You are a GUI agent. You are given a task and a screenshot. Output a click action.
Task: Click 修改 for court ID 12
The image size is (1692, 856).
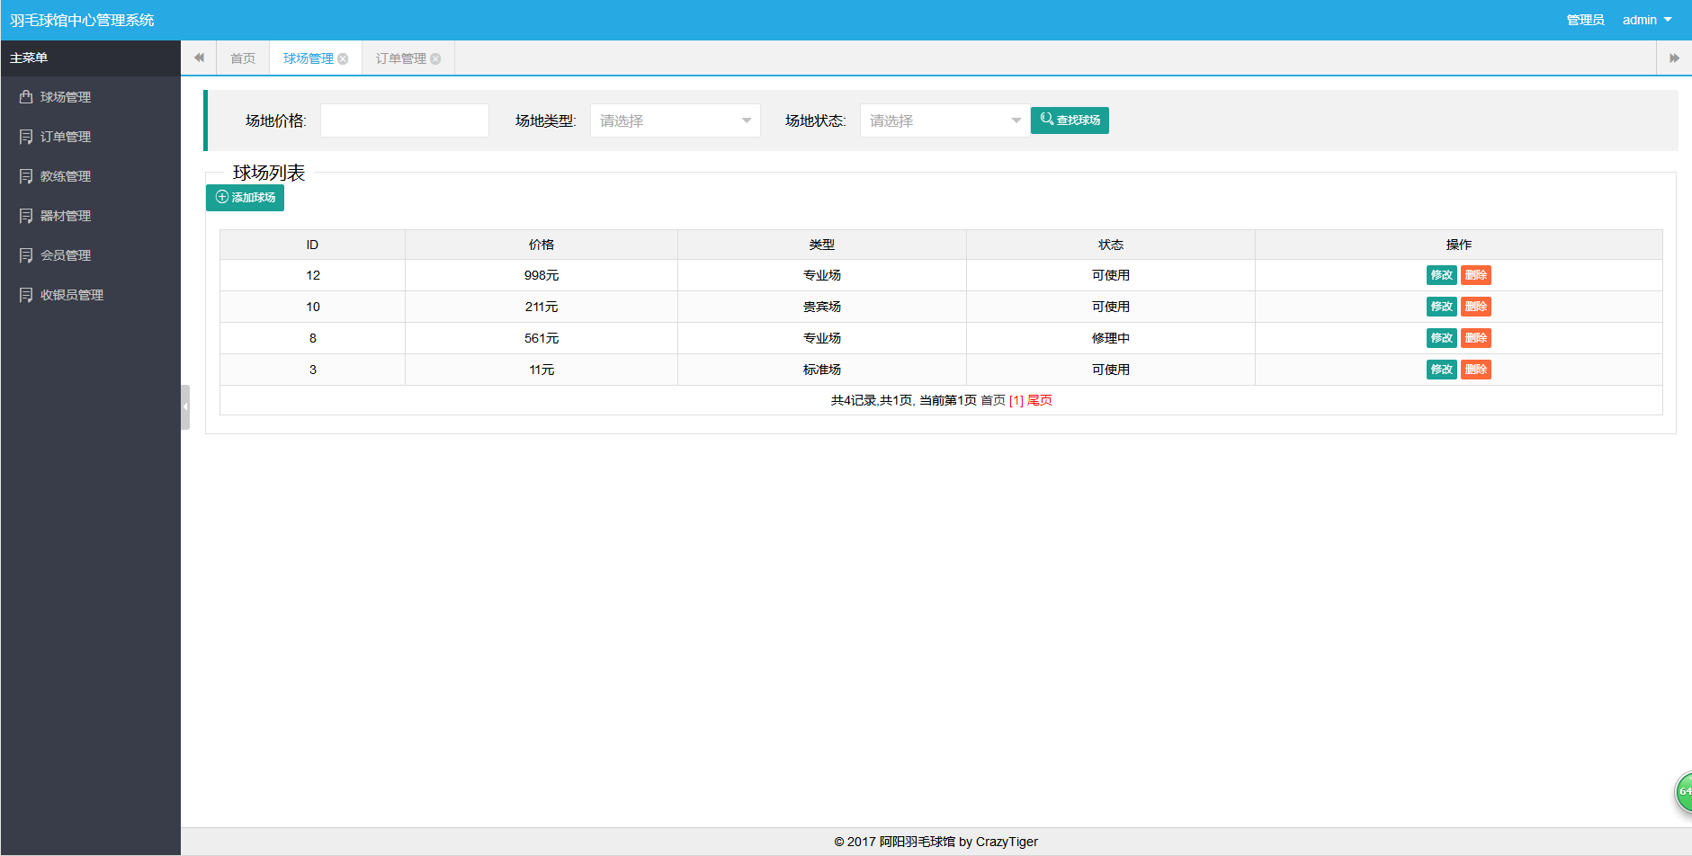1441,275
